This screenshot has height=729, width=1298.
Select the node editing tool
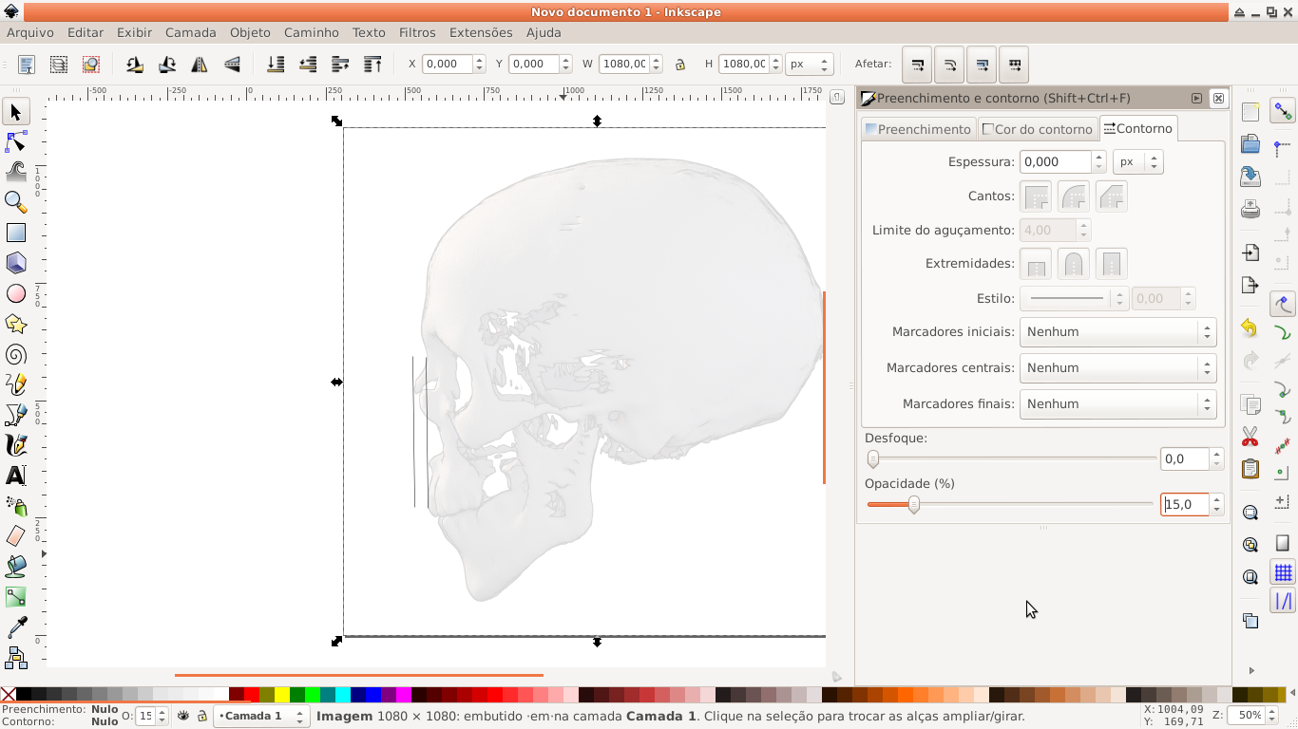[15, 142]
